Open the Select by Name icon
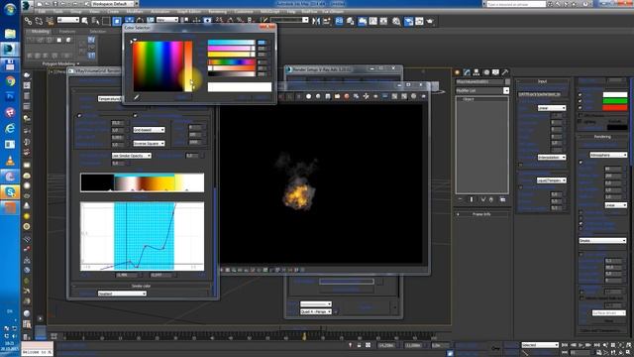634x357 pixels. click(95, 21)
